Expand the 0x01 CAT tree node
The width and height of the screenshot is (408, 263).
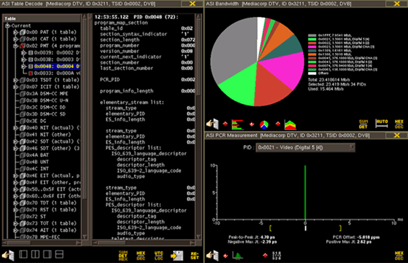(x=16, y=39)
